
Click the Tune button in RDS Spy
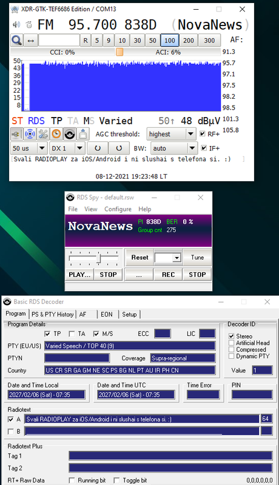197,257
